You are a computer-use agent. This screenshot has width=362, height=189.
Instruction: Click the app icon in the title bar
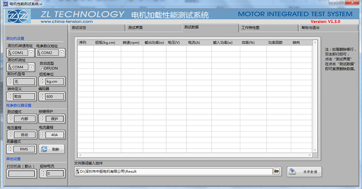point(4,3)
